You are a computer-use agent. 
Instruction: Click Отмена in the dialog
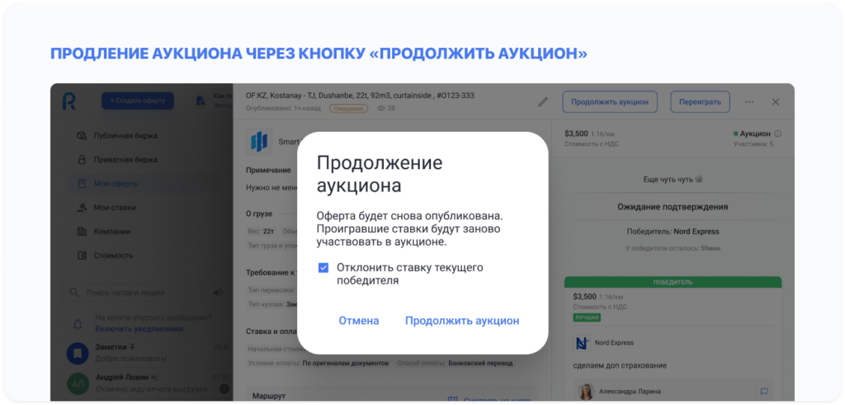click(x=358, y=321)
